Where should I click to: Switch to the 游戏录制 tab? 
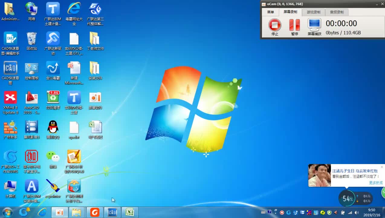(313, 12)
